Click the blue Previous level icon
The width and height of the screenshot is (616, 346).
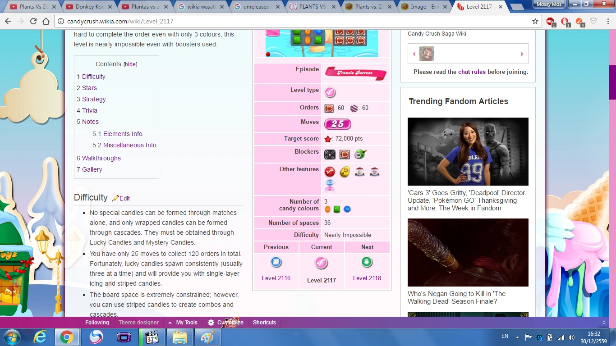276,262
